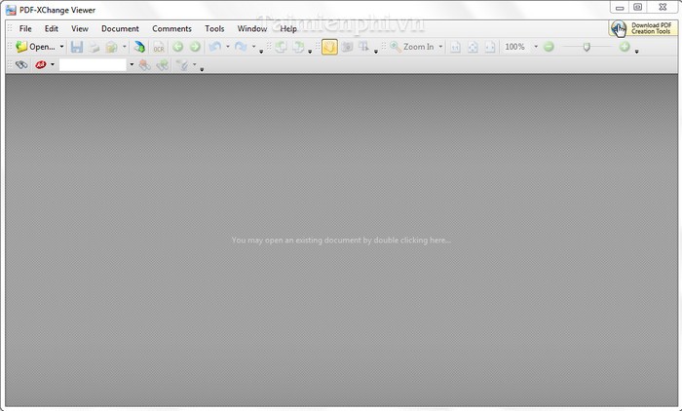Rotate page counter-clockwise icon
Image resolution: width=682 pixels, height=411 pixels.
(281, 47)
